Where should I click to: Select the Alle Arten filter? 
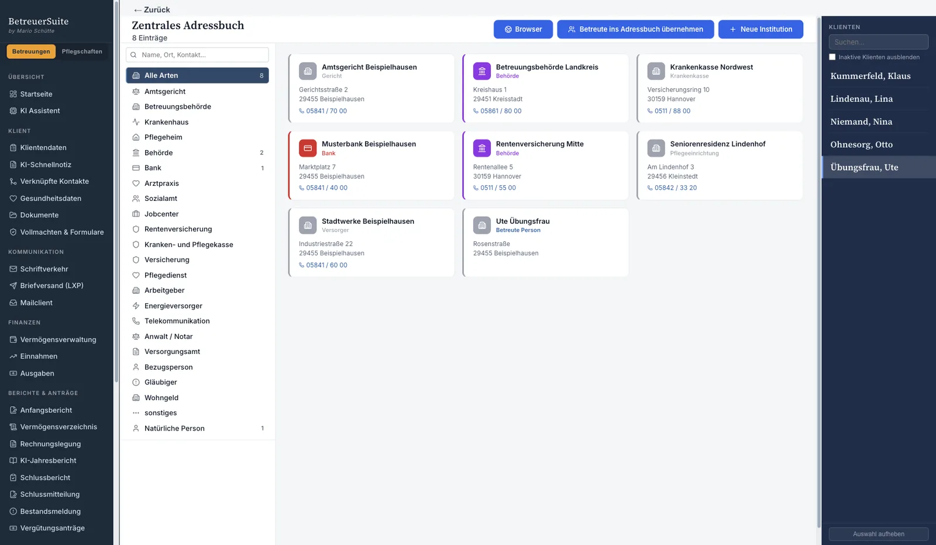[197, 75]
